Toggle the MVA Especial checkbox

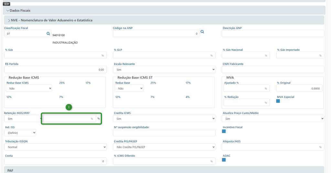coord(278,101)
